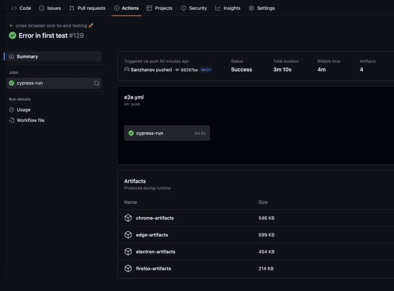Download chrome-artifacts
Screen dimensions: 394x291
[155, 218]
